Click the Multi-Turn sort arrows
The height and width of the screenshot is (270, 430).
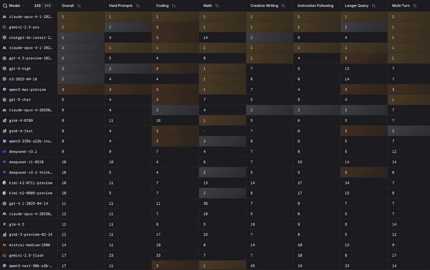pyautogui.click(x=415, y=6)
